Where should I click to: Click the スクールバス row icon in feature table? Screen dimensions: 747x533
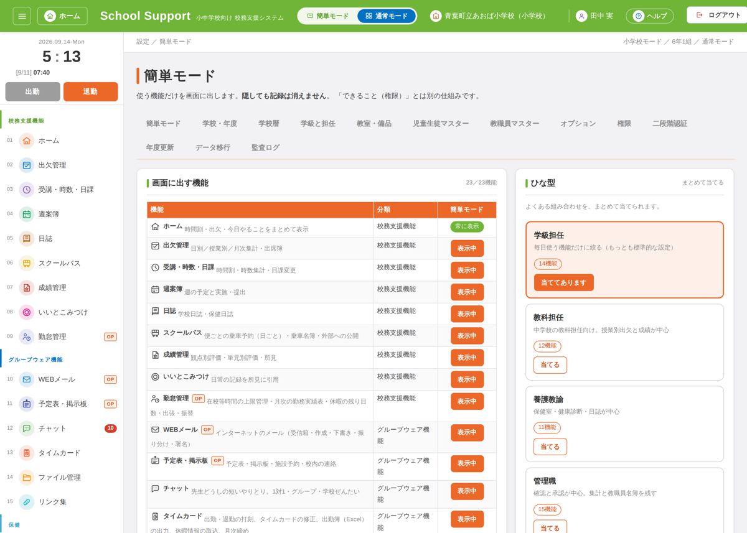[x=155, y=333]
